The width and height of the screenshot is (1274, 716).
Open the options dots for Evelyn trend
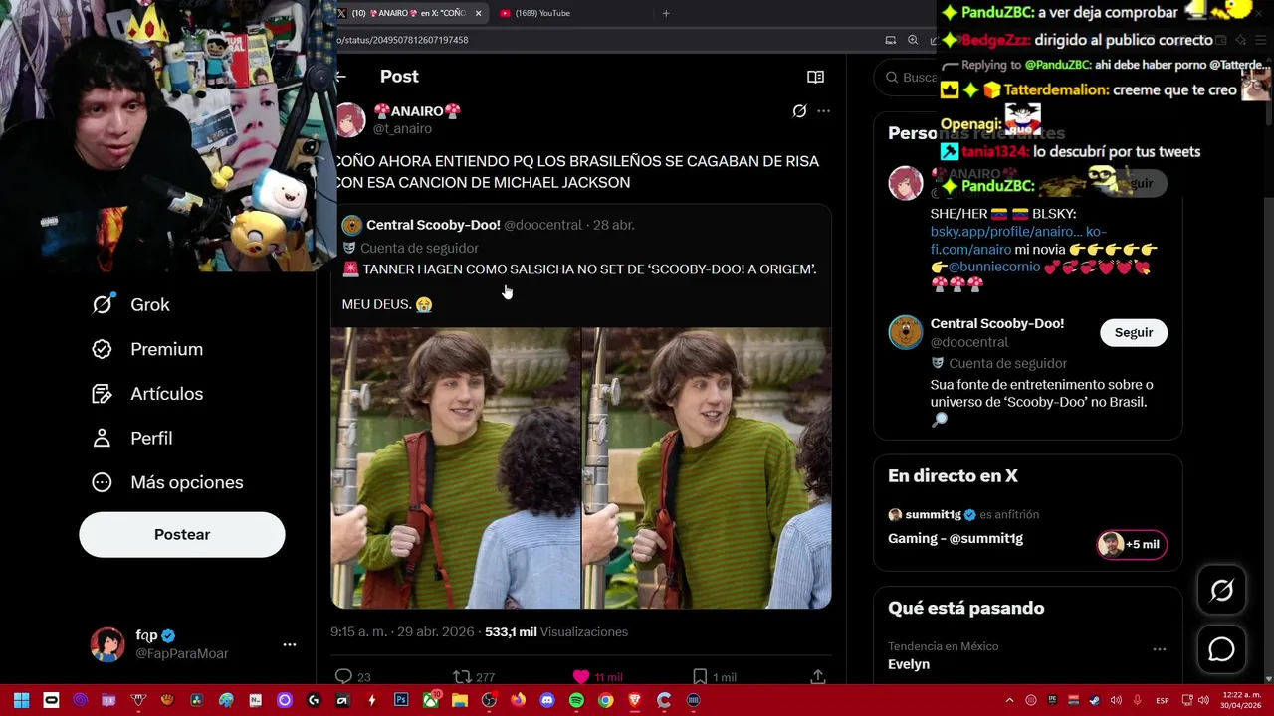[1159, 649]
